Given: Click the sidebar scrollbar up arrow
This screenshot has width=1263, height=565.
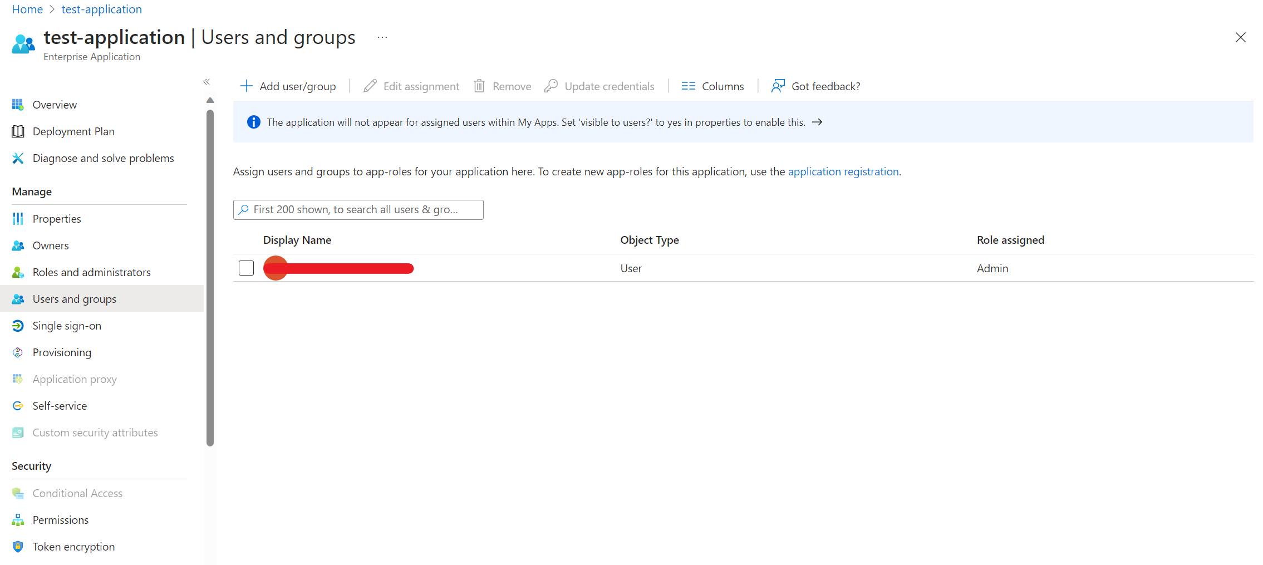Looking at the screenshot, I should (x=210, y=101).
